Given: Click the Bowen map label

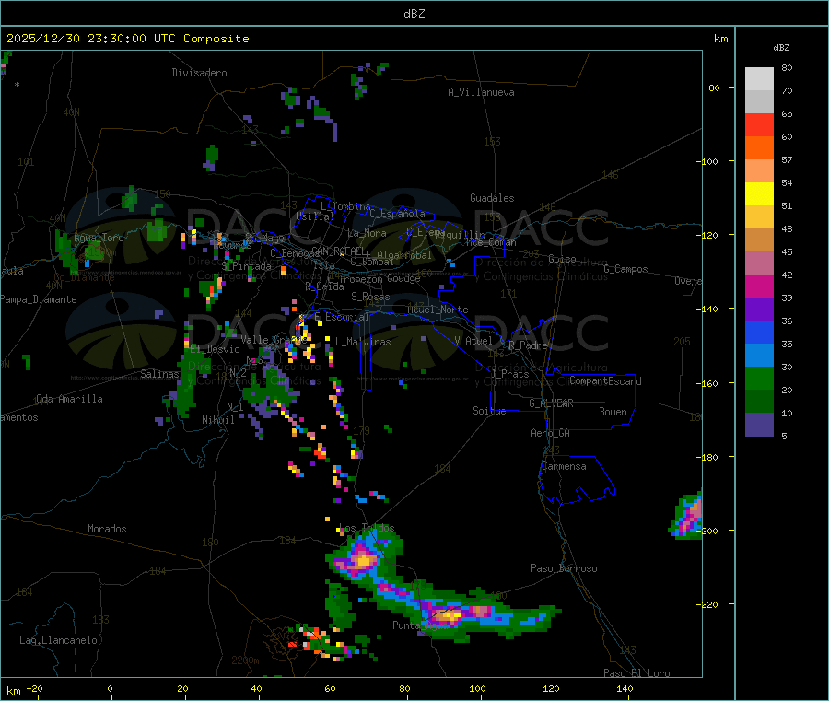Looking at the screenshot, I should click(613, 412).
